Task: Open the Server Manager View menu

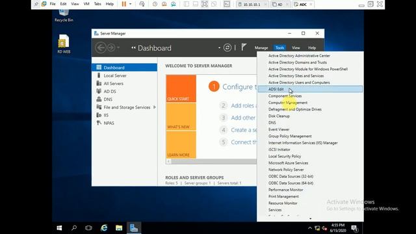Action: pyautogui.click(x=296, y=47)
